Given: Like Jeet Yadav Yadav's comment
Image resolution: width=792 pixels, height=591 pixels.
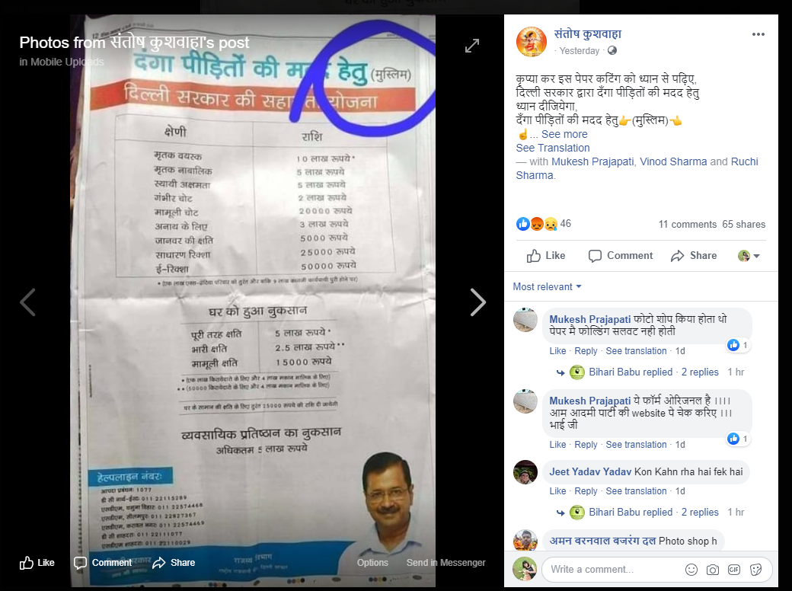Looking at the screenshot, I should click(557, 491).
